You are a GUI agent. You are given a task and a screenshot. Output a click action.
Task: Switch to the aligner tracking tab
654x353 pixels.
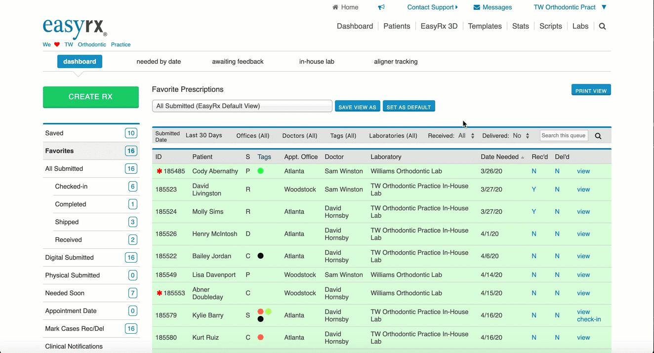[x=396, y=62]
